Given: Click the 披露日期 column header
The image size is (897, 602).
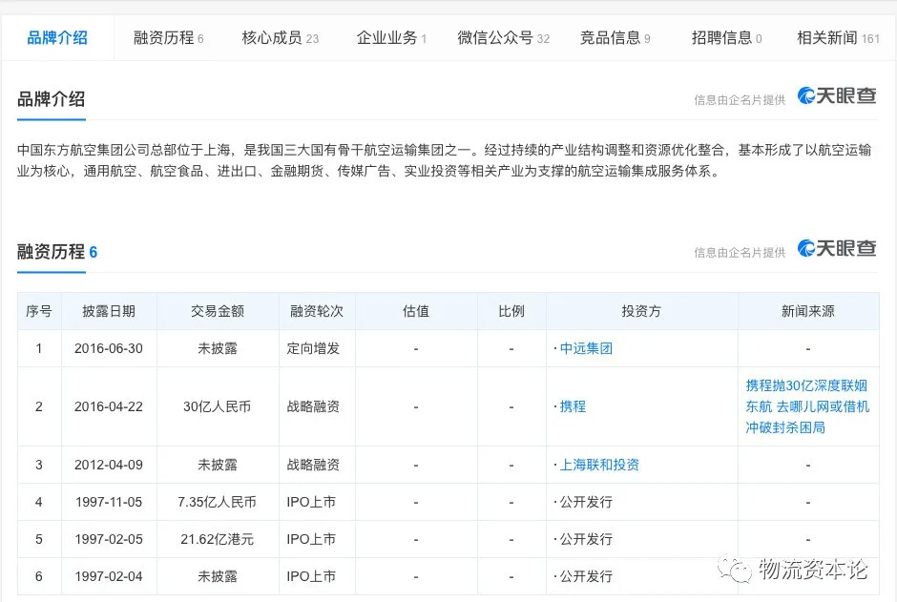Looking at the screenshot, I should tap(109, 311).
